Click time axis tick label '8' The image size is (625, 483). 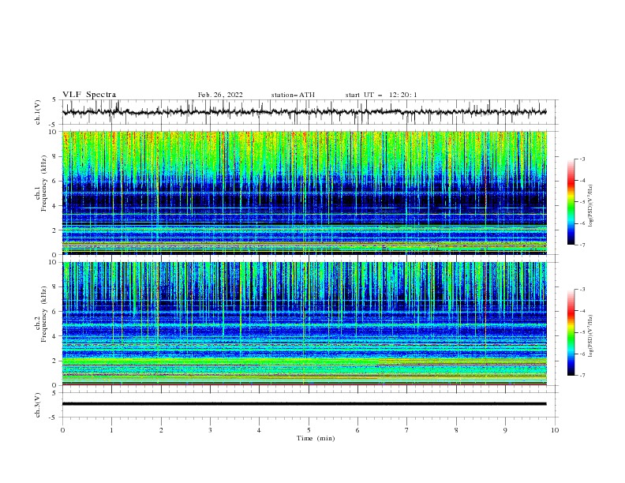[x=456, y=430]
